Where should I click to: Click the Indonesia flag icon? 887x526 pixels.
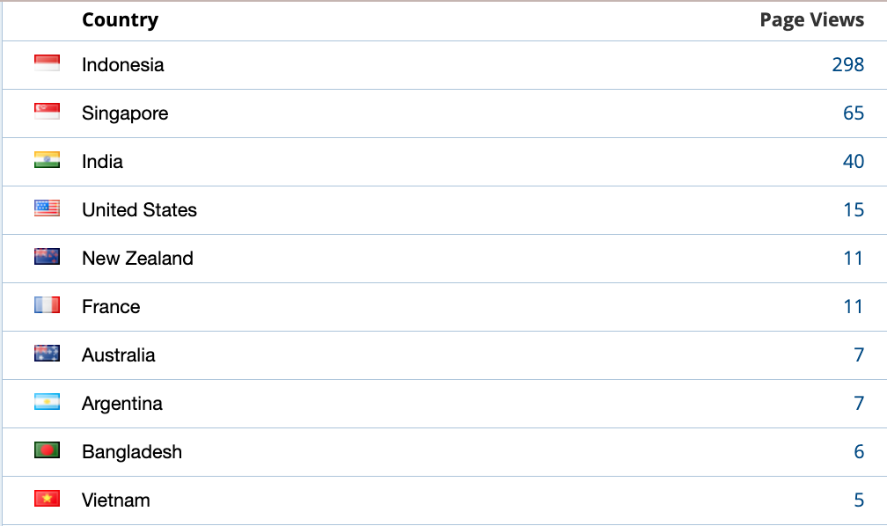tap(47, 64)
